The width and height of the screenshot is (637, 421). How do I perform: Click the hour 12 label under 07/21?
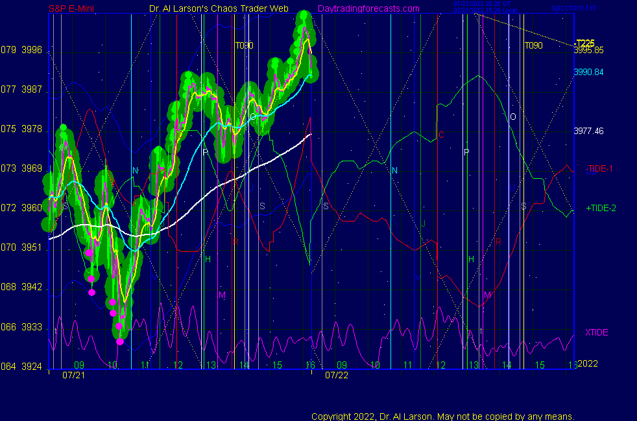tap(178, 365)
